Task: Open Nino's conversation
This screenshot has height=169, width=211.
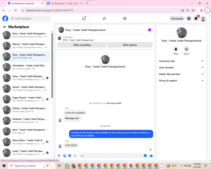Action: [x=25, y=131]
